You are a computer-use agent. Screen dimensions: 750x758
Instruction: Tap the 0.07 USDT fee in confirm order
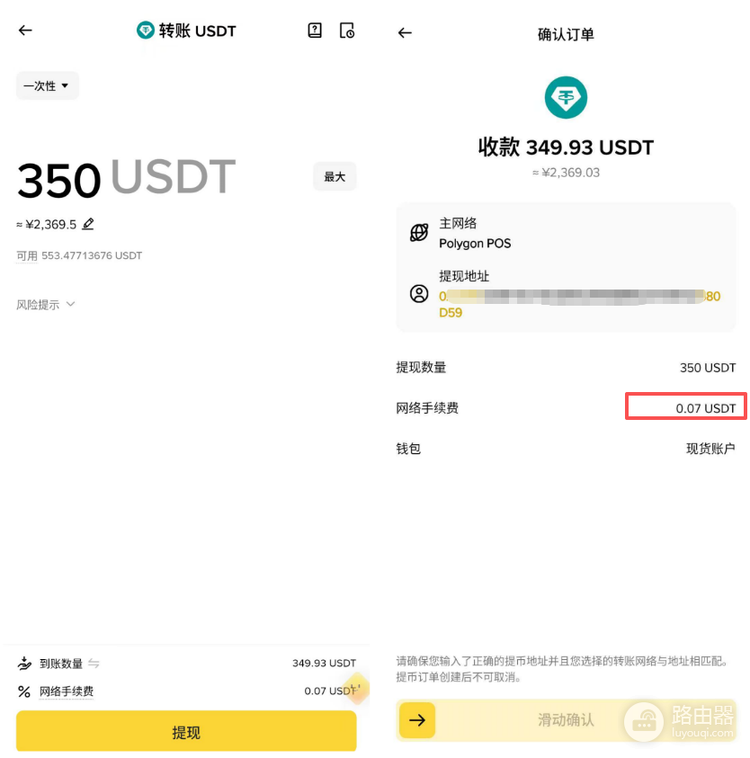point(706,408)
